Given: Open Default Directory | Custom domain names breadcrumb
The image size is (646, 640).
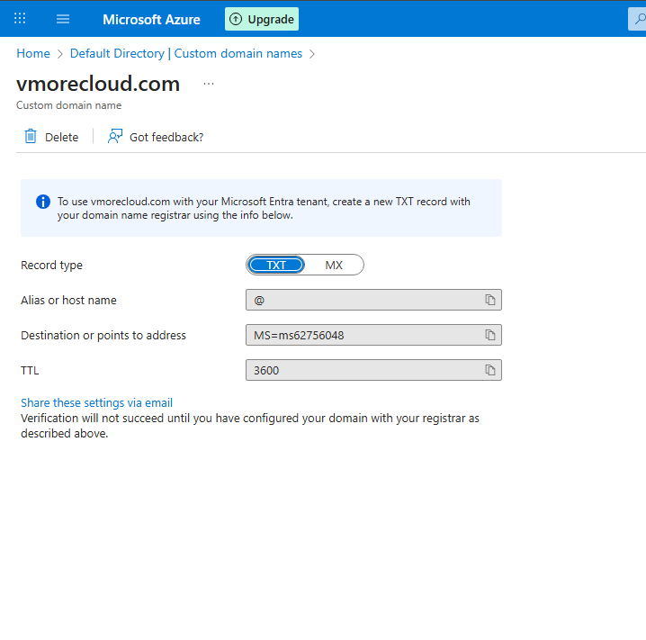Looking at the screenshot, I should coord(185,54).
